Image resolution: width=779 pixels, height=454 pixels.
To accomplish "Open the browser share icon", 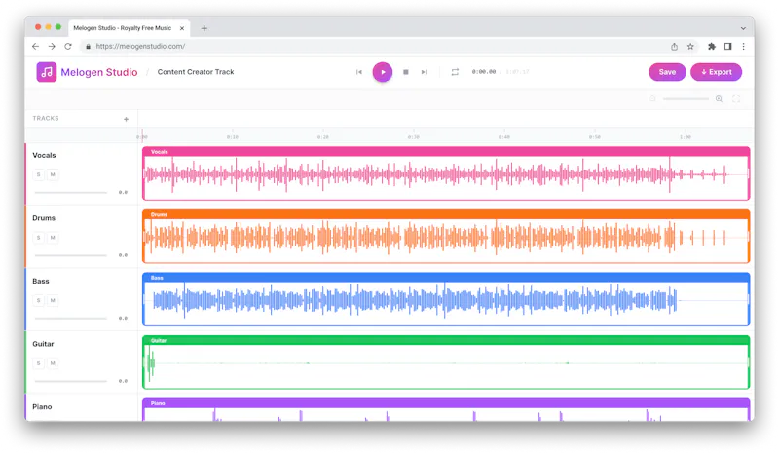I will tap(674, 46).
